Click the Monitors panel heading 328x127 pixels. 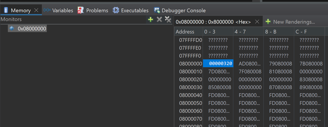tap(11, 20)
